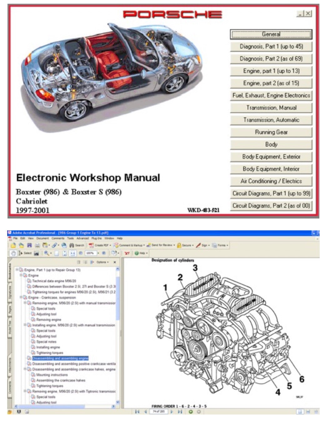Switch to the Signatures side tab
Screen dimensions: 325x422
pos(10,292)
